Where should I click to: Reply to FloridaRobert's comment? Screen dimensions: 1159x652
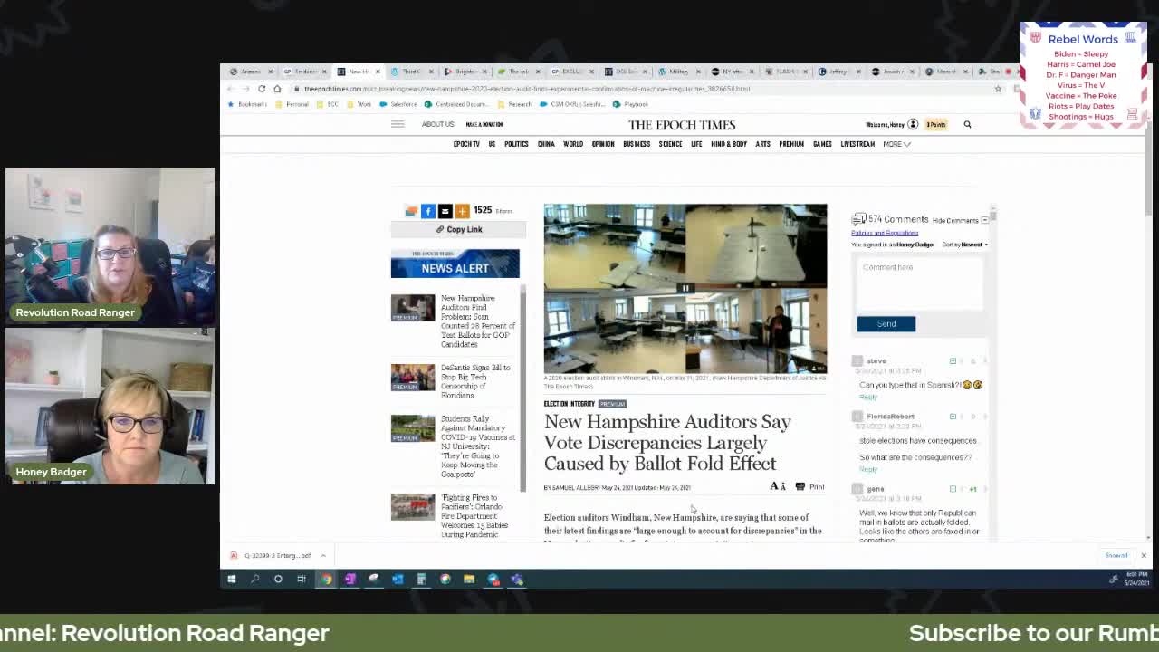coord(868,469)
